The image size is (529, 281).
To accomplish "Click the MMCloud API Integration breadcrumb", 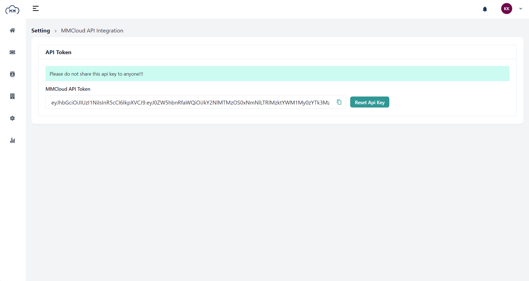I will [92, 31].
